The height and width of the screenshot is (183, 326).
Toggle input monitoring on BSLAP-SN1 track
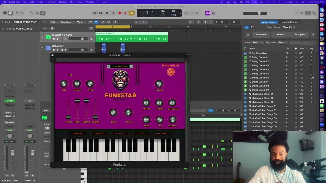point(65,50)
